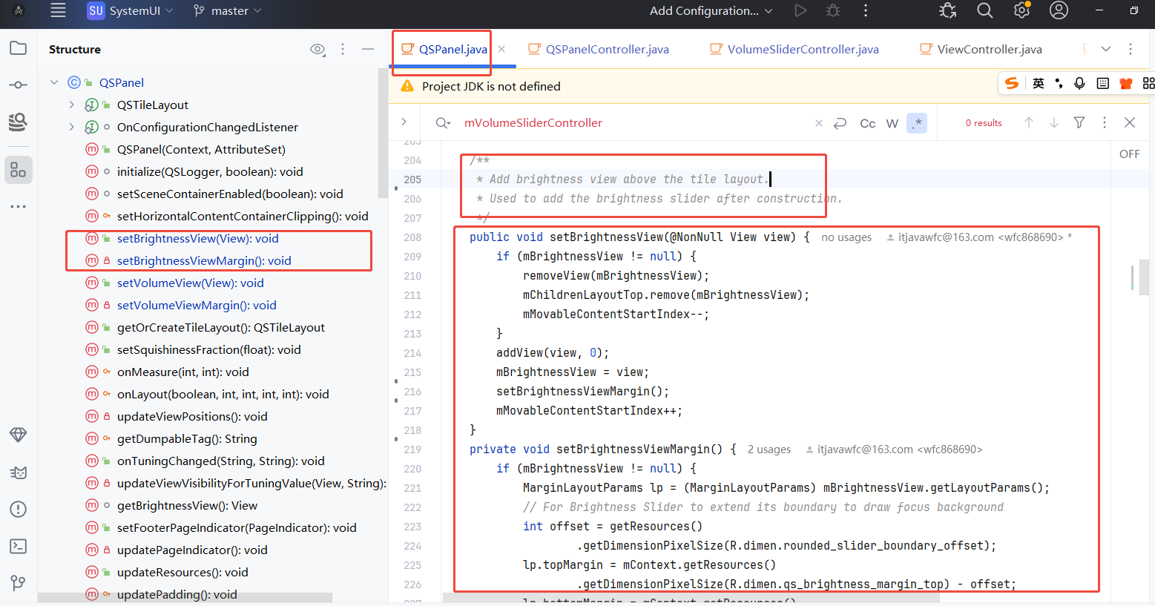Screen dimensions: 1155x606
Task: Go to previous search occurrence
Action: click(1029, 122)
